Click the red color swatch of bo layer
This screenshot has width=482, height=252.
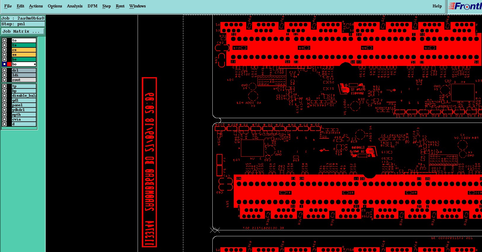tap(9, 64)
